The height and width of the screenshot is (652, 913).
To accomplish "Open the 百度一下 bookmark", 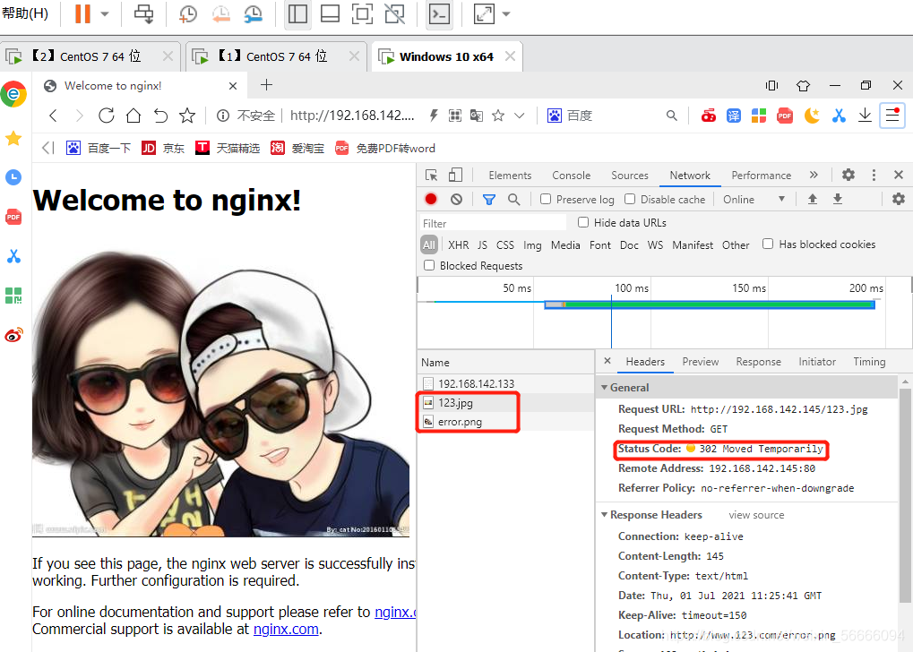I will (99, 149).
